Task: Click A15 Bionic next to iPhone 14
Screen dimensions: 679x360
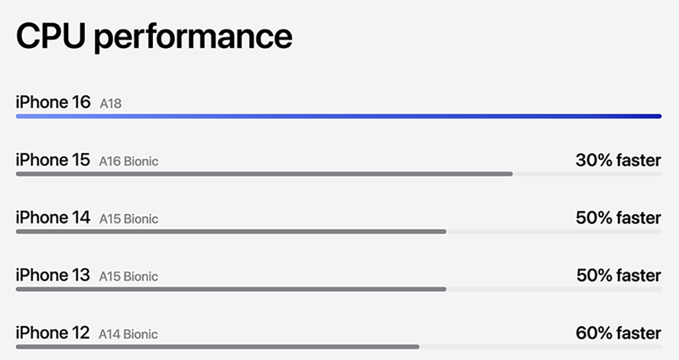Action: (x=128, y=219)
